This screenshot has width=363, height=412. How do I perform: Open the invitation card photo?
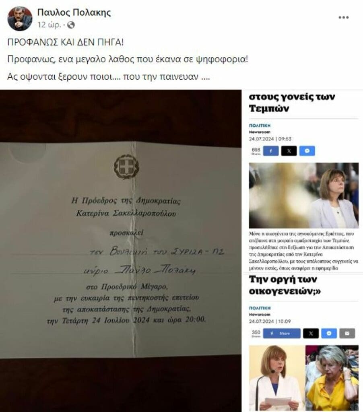pos(121,251)
